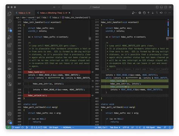Open the file from diff toolbar
Viewport: 179px width, 136px height.
point(144,13)
